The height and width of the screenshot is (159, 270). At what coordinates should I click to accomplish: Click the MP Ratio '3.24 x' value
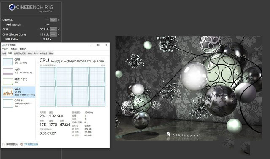coord(47,39)
